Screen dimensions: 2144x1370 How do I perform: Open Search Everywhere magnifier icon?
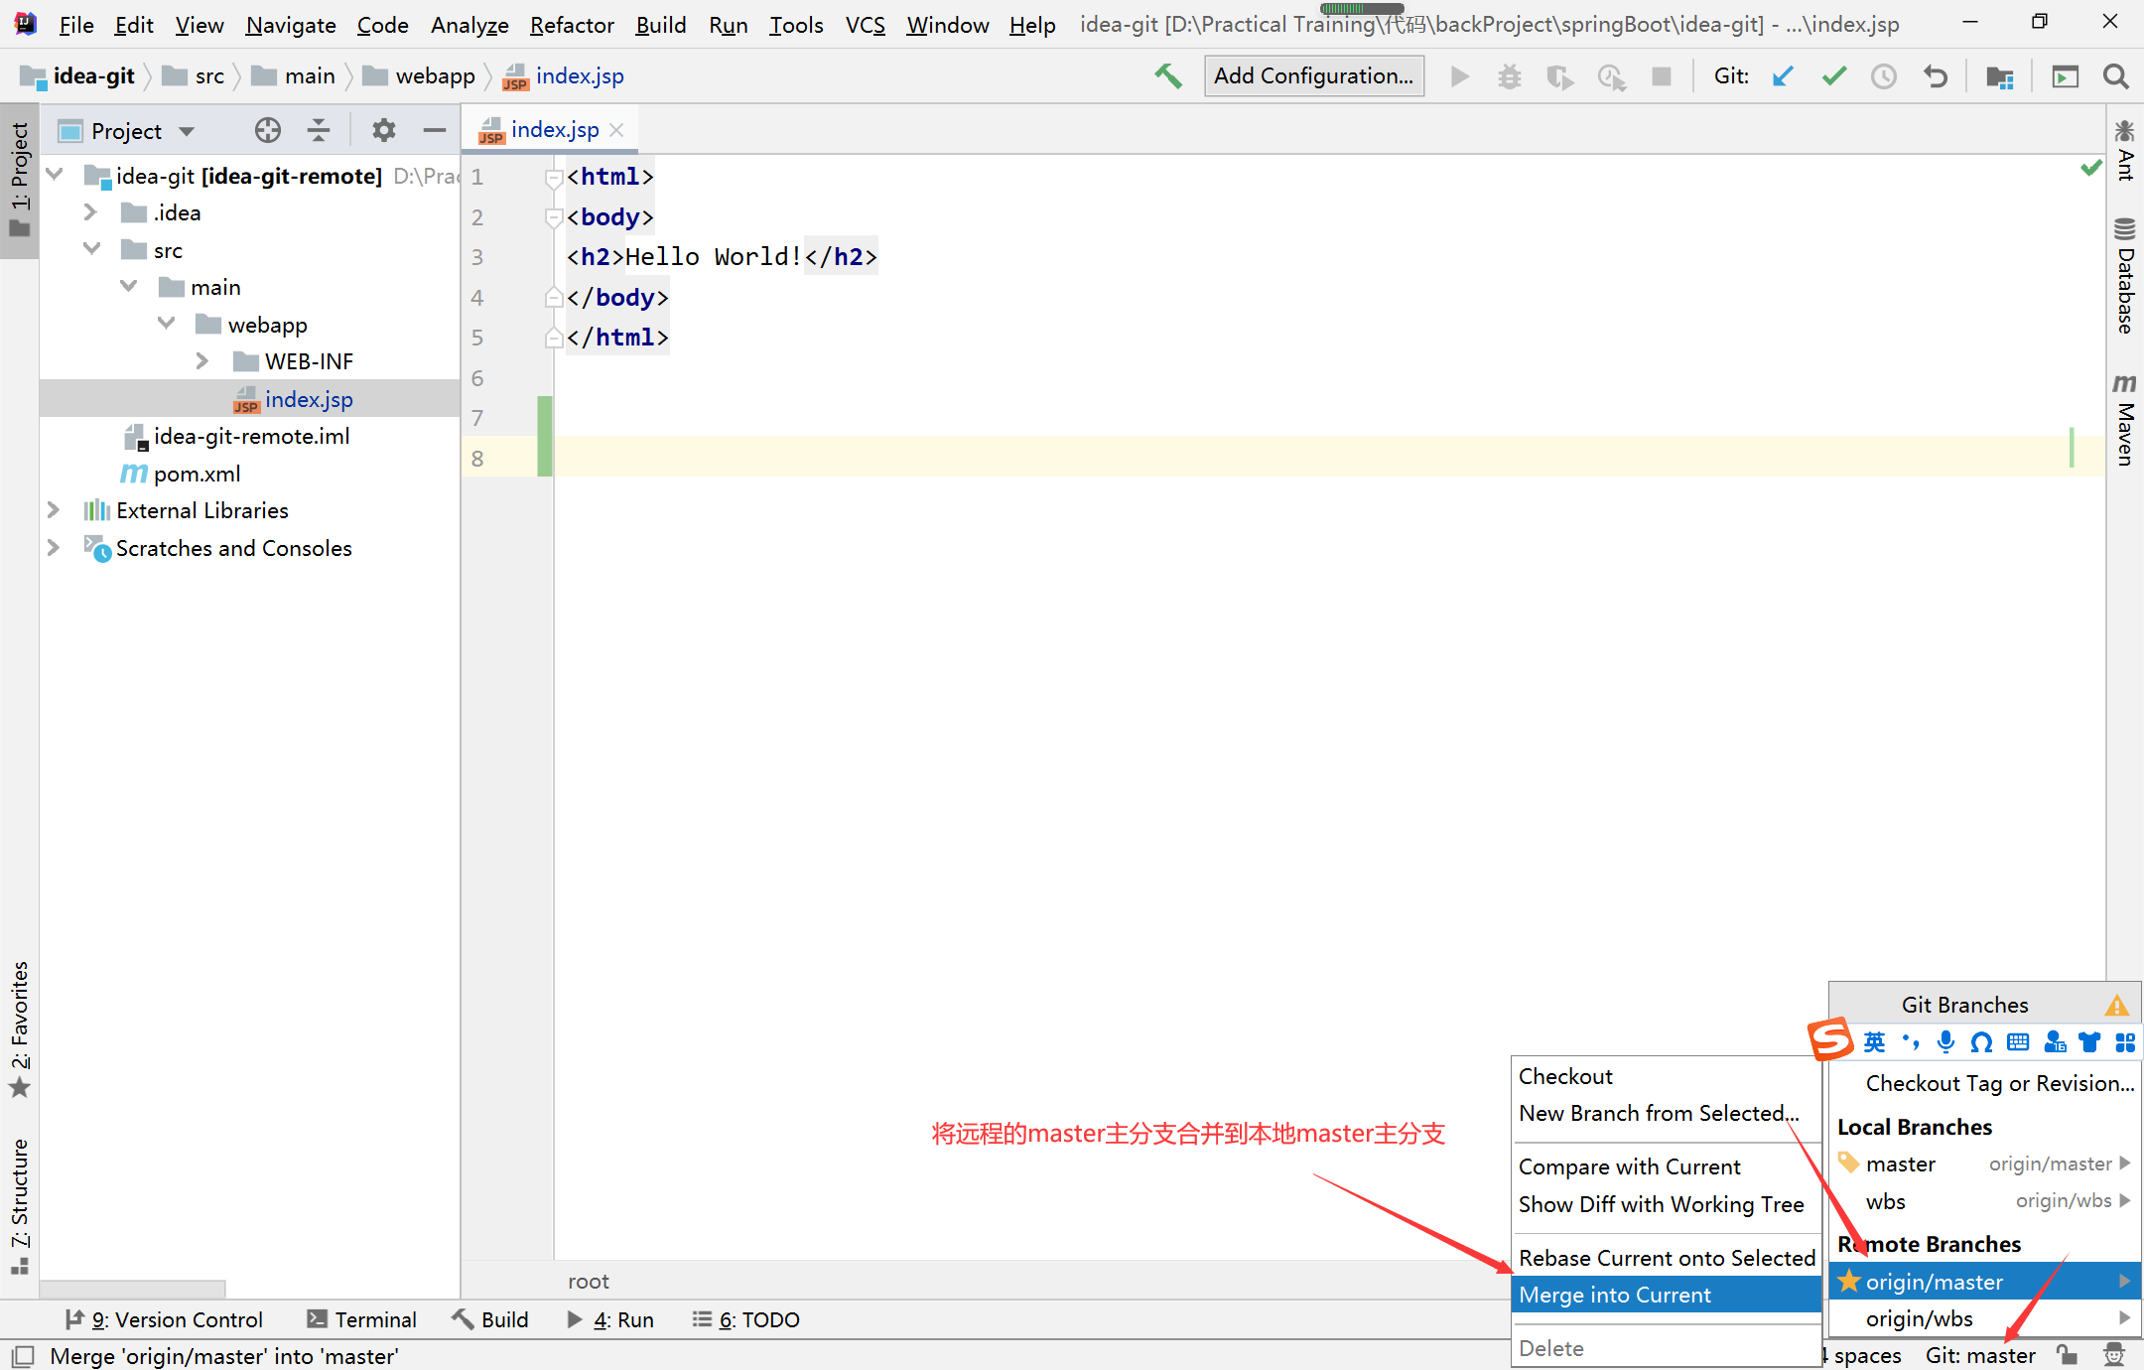2115,76
